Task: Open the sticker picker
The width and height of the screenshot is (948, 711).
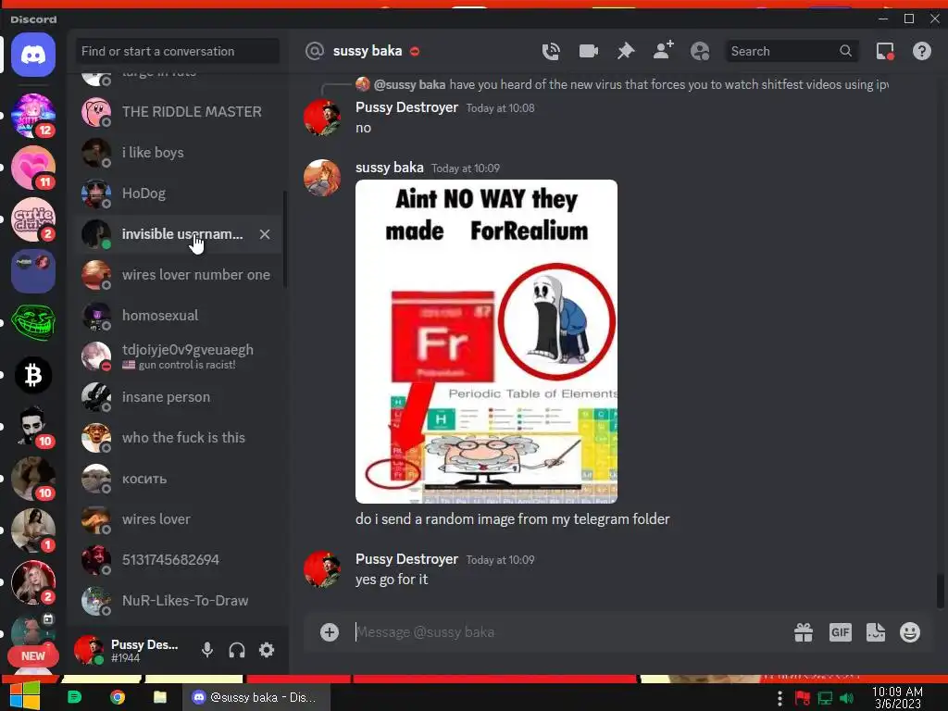Action: coord(876,632)
